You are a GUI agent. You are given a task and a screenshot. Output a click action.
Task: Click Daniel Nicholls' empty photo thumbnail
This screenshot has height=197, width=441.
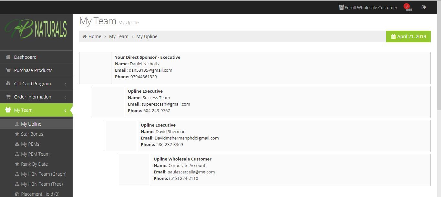coord(95,68)
